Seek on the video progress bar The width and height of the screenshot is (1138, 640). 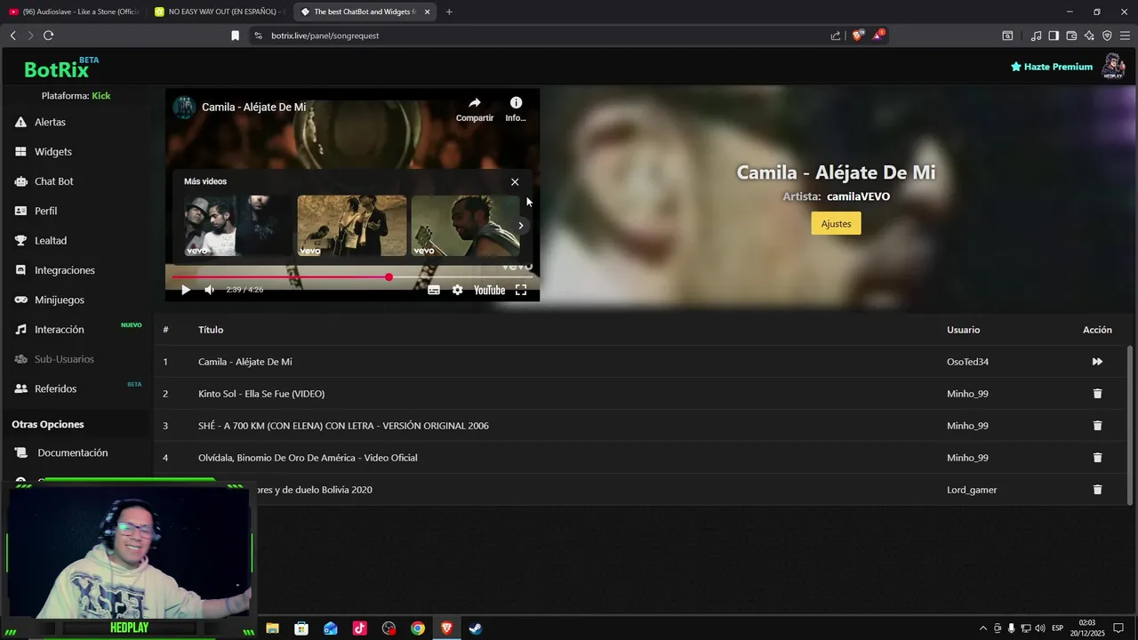(x=352, y=277)
